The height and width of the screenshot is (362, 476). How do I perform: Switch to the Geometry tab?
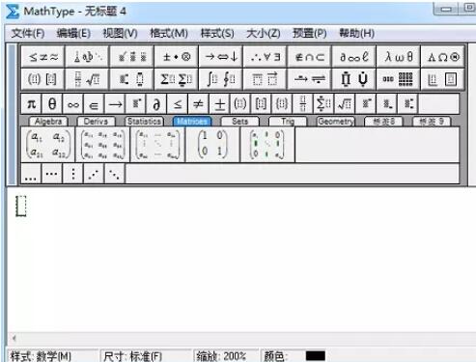[336, 122]
